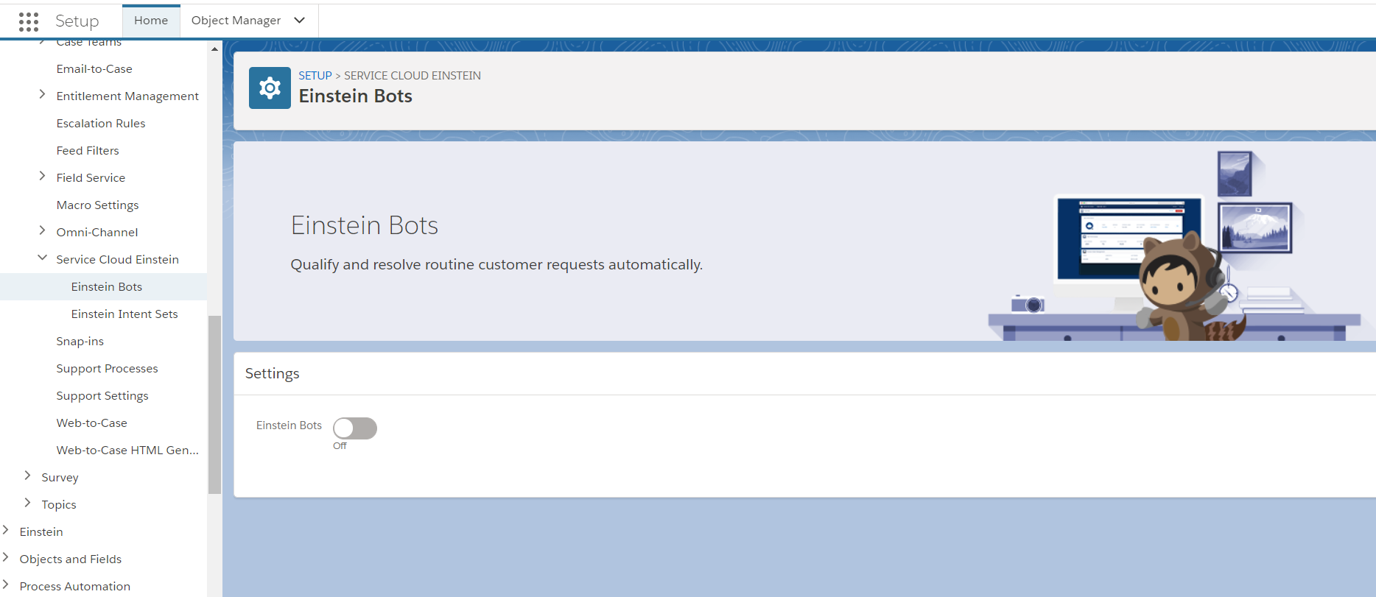This screenshot has height=597, width=1376.
Task: Click sidebar scrollbar up arrow
Action: 214,49
